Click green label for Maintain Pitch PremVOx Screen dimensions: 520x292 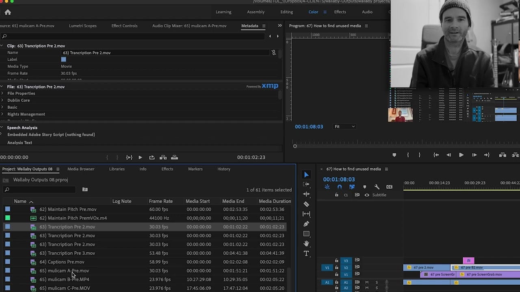coord(8,218)
